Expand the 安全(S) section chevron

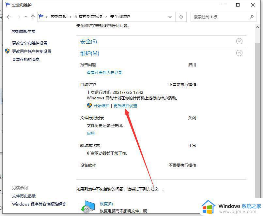tap(240, 41)
